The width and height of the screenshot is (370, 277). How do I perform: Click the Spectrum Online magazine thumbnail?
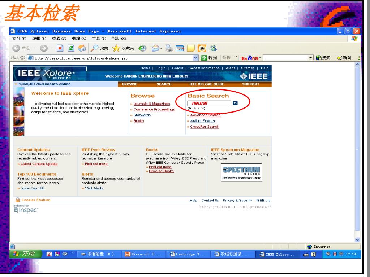coord(241,172)
